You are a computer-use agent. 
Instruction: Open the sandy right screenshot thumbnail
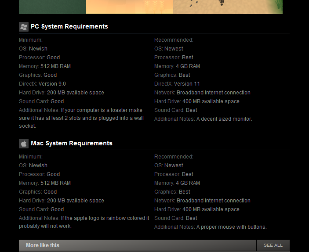tap(228, 7)
